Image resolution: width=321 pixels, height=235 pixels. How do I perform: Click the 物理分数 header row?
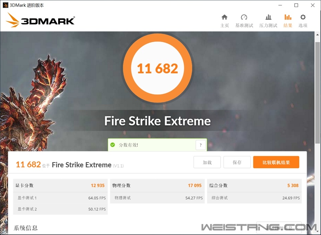click(157, 186)
